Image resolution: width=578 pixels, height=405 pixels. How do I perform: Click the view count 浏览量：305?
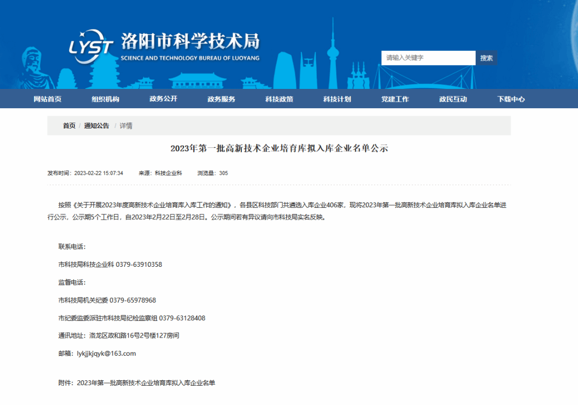pyautogui.click(x=212, y=173)
